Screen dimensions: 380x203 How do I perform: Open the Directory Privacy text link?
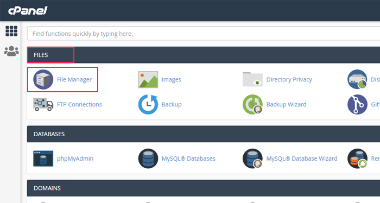[289, 79]
